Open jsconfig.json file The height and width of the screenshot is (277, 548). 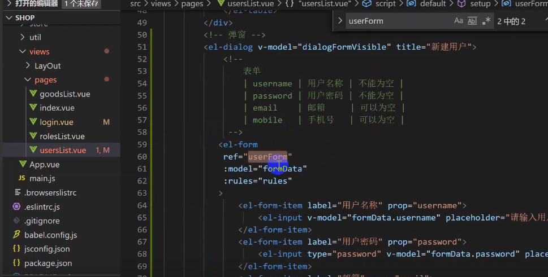tap(47, 249)
